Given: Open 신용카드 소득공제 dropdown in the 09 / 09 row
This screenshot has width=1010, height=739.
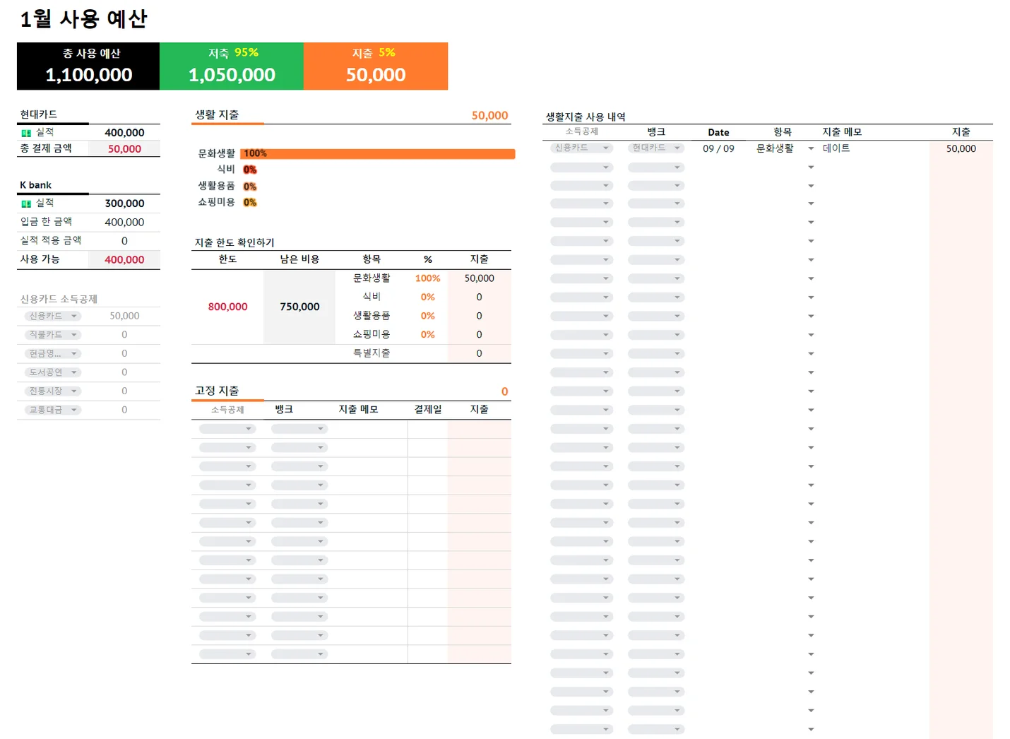Looking at the screenshot, I should tap(581, 148).
